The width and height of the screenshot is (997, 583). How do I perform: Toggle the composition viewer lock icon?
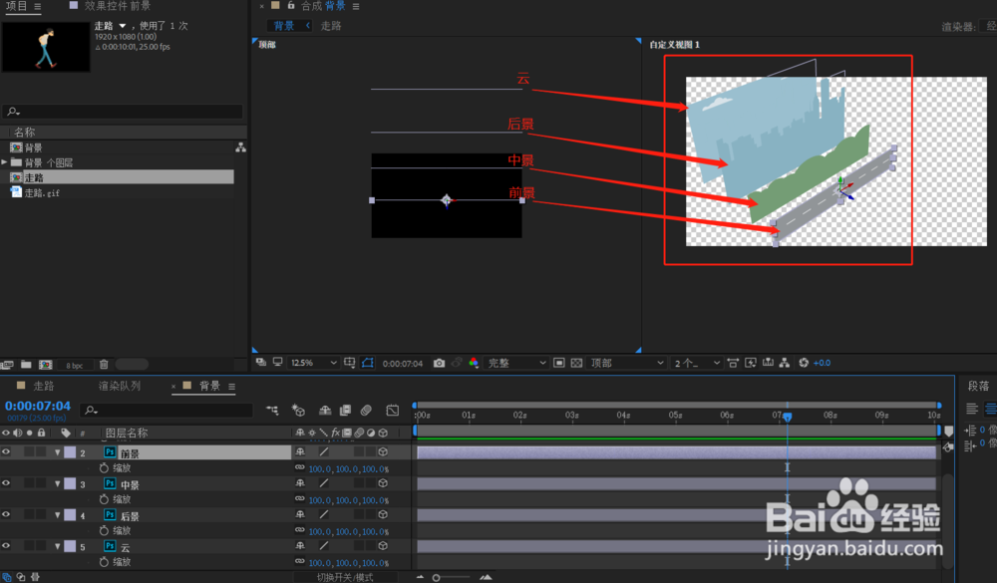coord(290,6)
